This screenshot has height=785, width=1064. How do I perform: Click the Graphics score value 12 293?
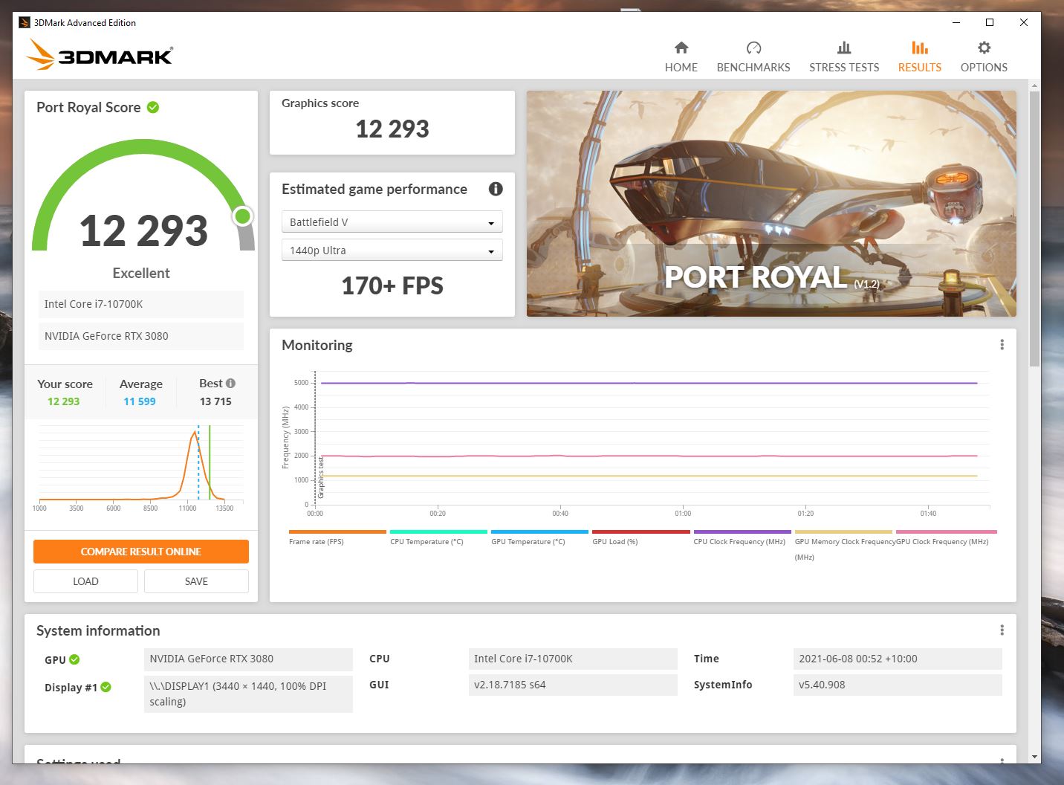[392, 129]
